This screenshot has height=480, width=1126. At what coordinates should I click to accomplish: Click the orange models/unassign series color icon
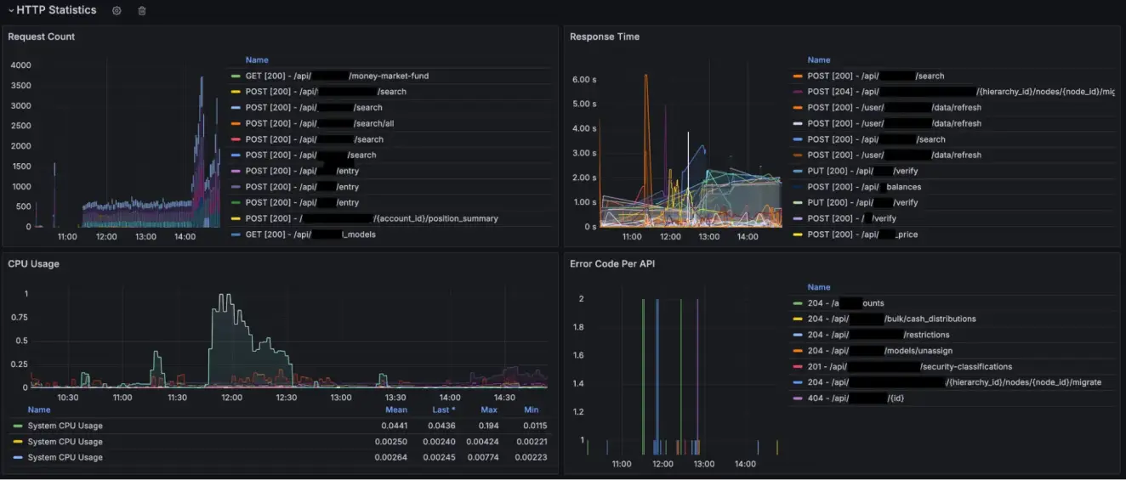point(797,351)
